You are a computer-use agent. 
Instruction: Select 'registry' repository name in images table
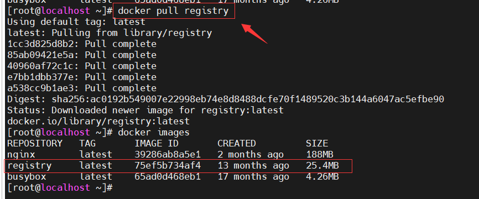[x=29, y=166]
